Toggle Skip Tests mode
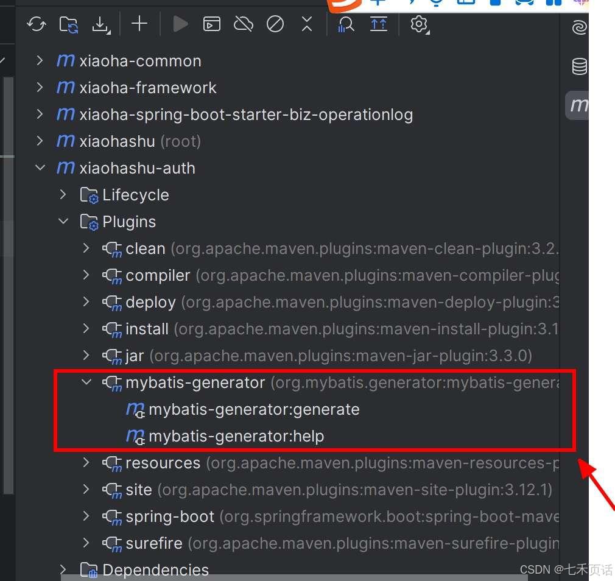Viewport: 615px width, 581px height. (275, 24)
